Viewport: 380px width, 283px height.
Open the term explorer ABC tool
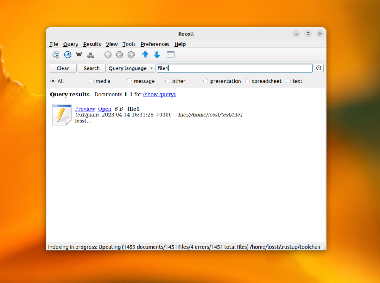coord(79,55)
